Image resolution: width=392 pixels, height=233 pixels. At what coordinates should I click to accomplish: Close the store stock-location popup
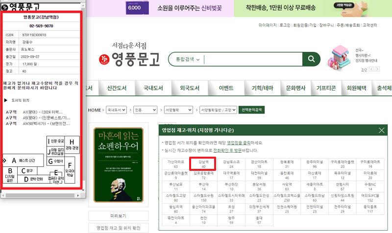(382, 130)
